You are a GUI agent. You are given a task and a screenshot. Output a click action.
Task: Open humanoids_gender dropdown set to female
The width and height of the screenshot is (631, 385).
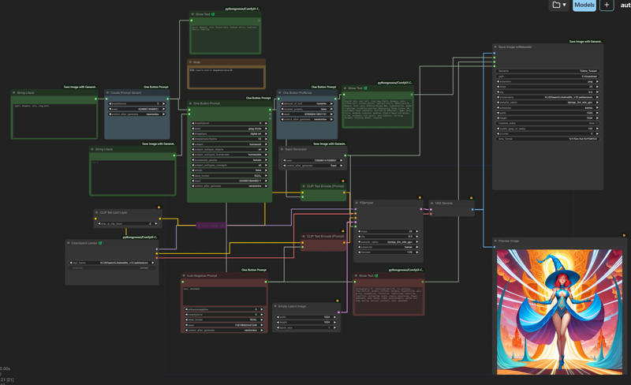point(230,160)
